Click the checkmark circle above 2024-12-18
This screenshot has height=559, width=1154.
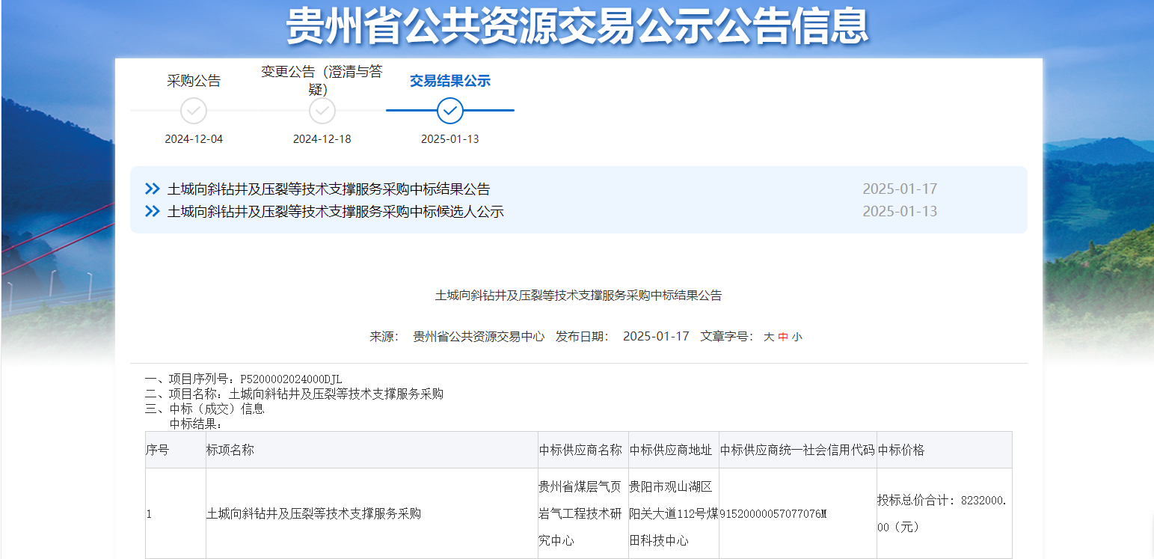[322, 111]
